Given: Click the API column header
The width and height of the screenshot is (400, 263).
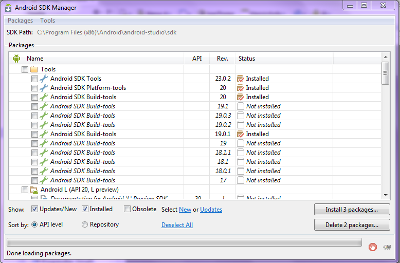Looking at the screenshot, I should coord(197,59).
